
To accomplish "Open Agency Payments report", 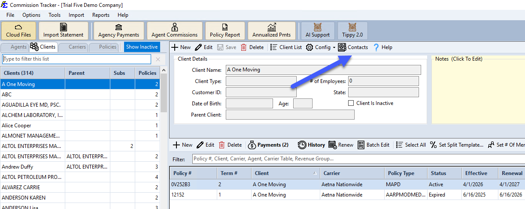I will (x=119, y=31).
